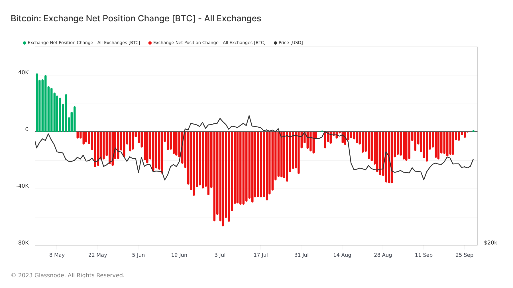Select the 3 Jul axis label
The height and width of the screenshot is (288, 513).
click(220, 255)
